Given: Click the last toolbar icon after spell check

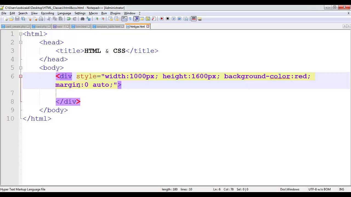Looking at the screenshot, I should click(200, 19).
